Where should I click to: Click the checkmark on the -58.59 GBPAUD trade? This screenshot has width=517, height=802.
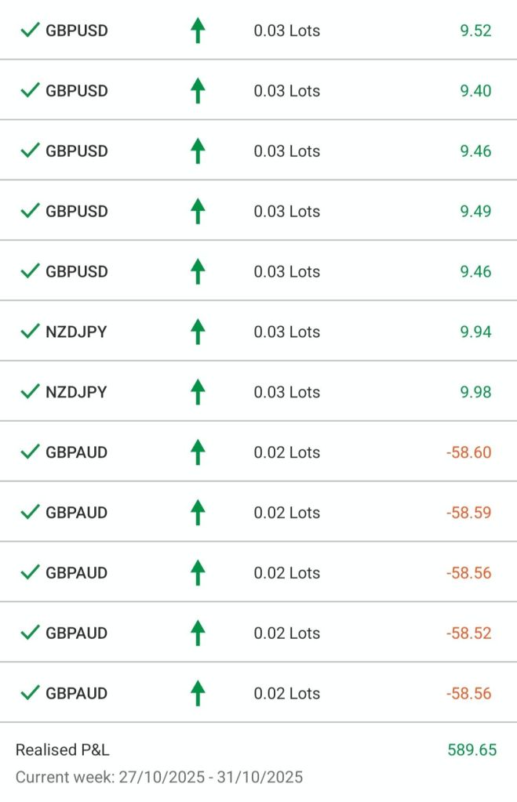(x=30, y=513)
